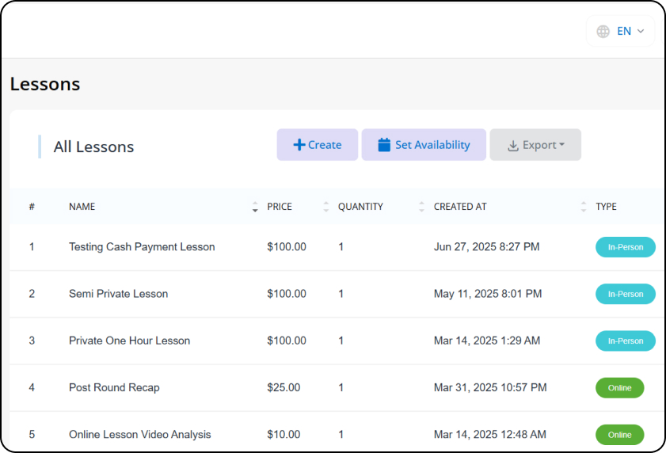Expand the Export dropdown caret
The height and width of the screenshot is (453, 666).
click(x=562, y=145)
